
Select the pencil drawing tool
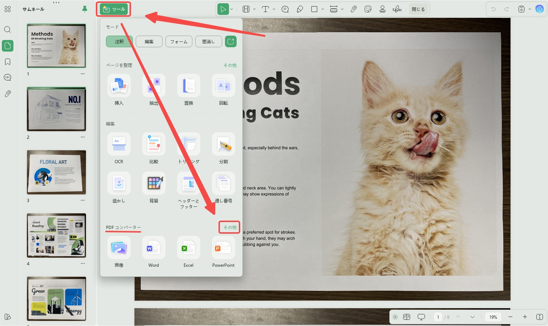pyautogui.click(x=300, y=9)
